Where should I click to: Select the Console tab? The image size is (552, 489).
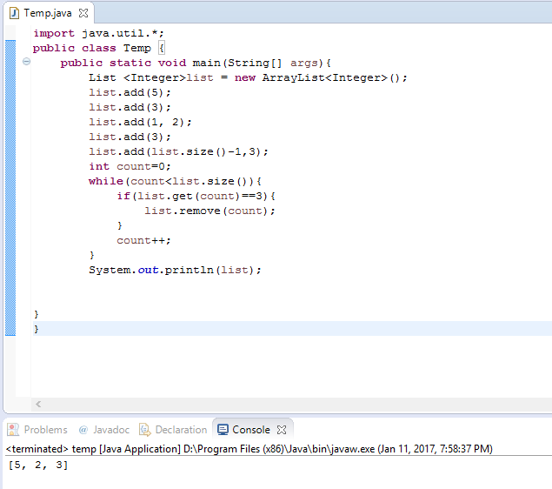tap(251, 430)
